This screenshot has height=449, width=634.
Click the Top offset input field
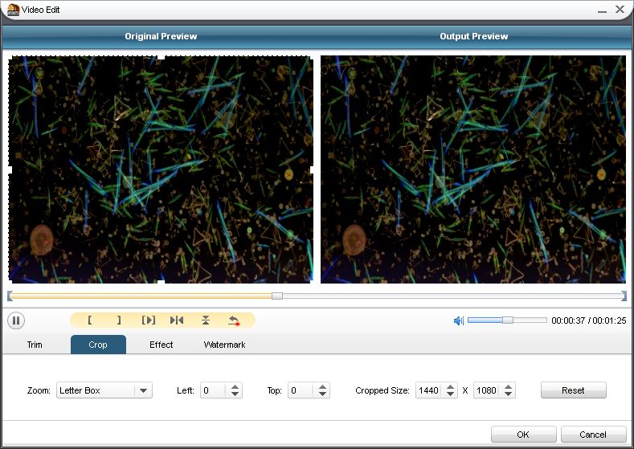301,390
